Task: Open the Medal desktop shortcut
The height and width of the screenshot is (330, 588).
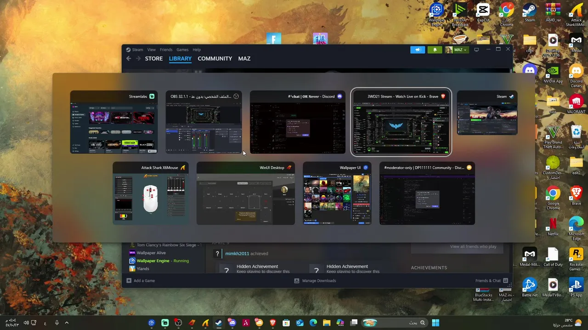Action: click(x=576, y=44)
